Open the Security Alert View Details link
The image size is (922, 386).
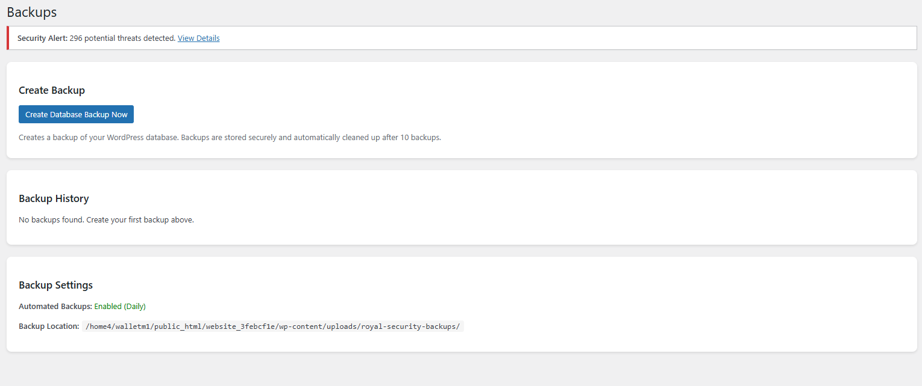[x=198, y=38]
